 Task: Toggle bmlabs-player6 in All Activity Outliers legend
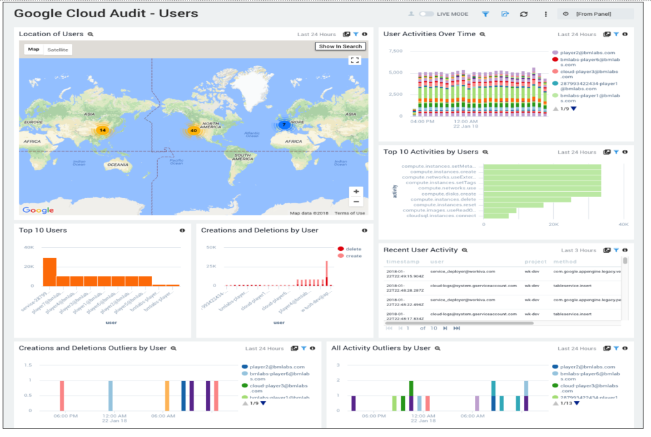pyautogui.click(x=586, y=377)
